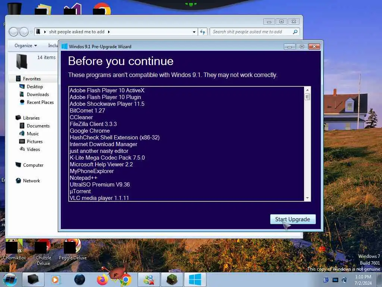Select 'just another nasty editor' entry
The image size is (382, 287).
[99, 151]
